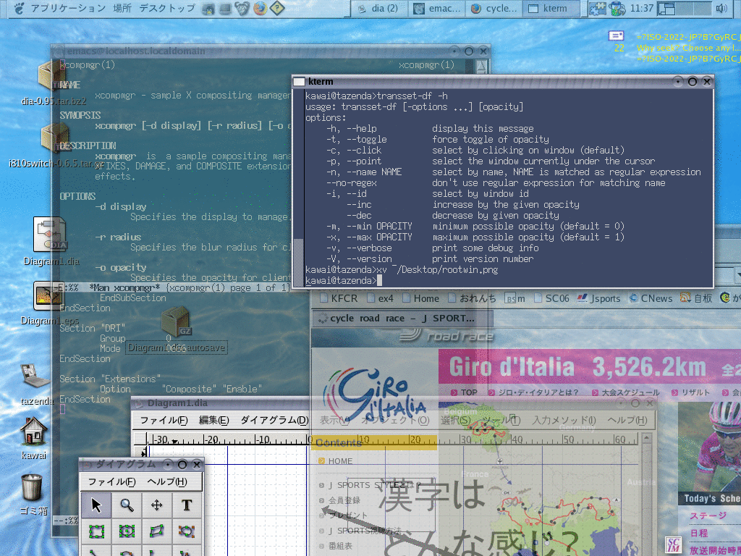
Task: Open the Diagram1.eps desktop file icon
Action: (x=48, y=295)
